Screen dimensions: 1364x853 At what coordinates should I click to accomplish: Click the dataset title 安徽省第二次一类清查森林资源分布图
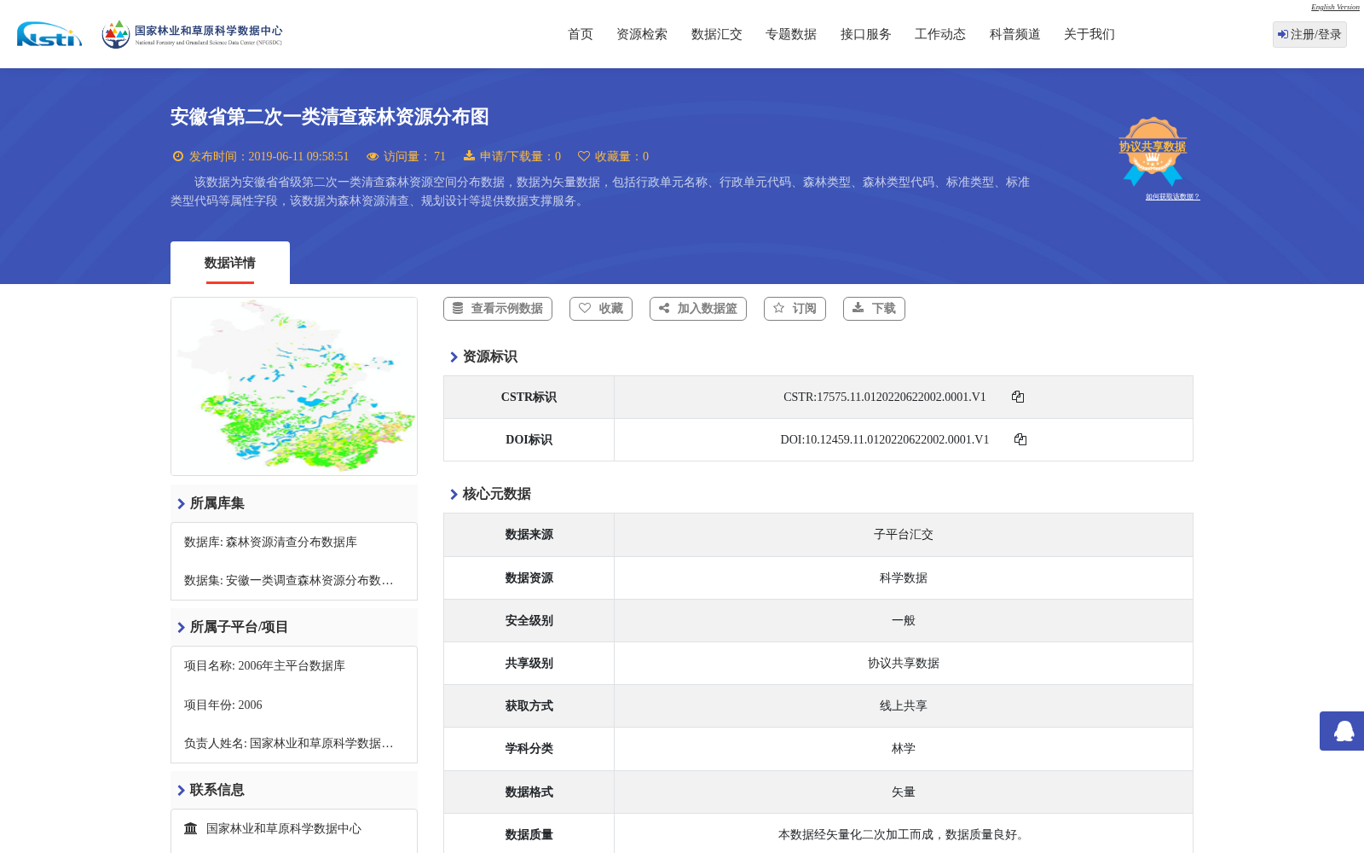pos(330,117)
